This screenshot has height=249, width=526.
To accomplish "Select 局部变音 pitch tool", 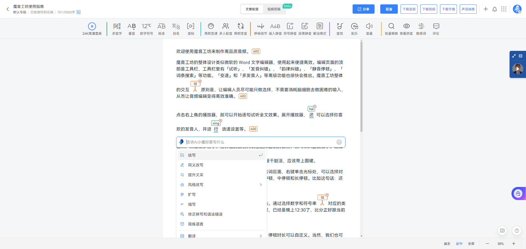I will [x=241, y=29].
